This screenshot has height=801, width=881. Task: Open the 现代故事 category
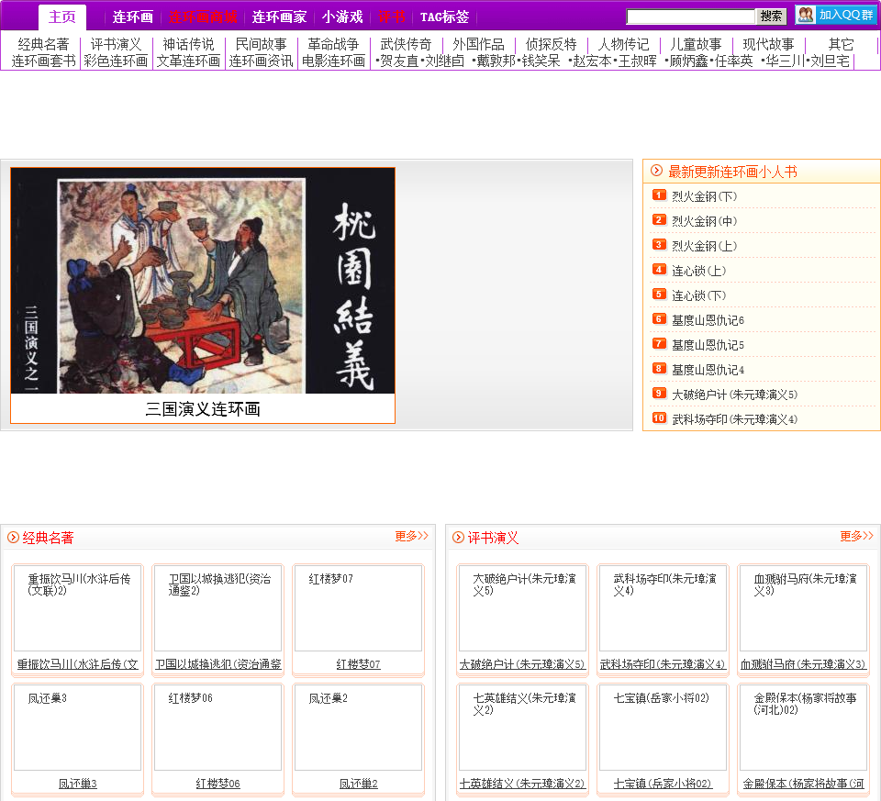coord(768,44)
